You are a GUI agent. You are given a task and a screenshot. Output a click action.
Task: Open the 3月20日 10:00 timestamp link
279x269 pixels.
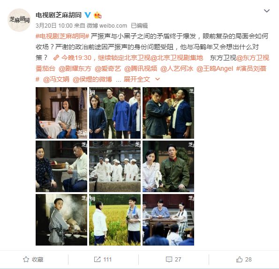54,26
